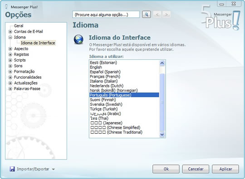The width and height of the screenshot is (245, 179).
Task: Expand the Registos tree node
Action: [x=10, y=55]
